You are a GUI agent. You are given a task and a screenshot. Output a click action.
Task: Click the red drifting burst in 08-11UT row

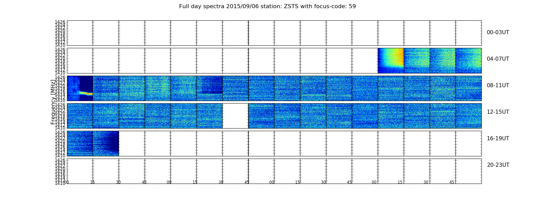[86, 93]
